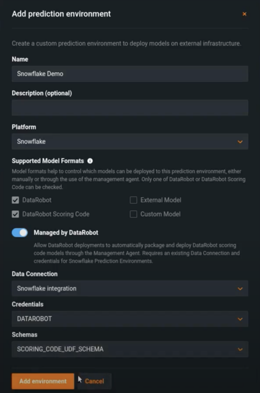Click the Credentials dropdown chevron
Screen dimensions: 260x393
tap(240, 319)
